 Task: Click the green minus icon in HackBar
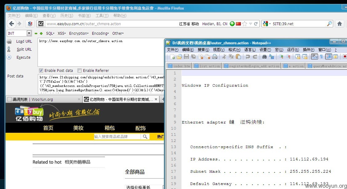pyautogui.click(x=36, y=33)
